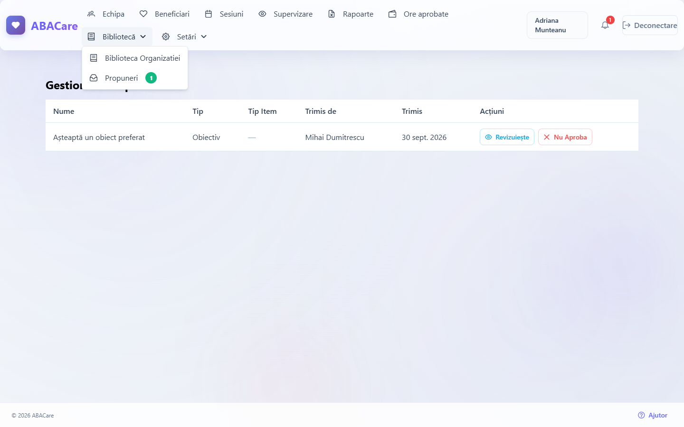Choose Biblioteca Organizatiei from the dropdown
Viewport: 684px width, 427px height.
click(x=135, y=58)
